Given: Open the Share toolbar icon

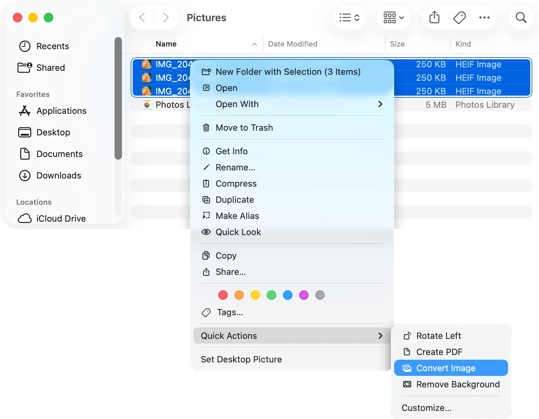Looking at the screenshot, I should tap(435, 18).
